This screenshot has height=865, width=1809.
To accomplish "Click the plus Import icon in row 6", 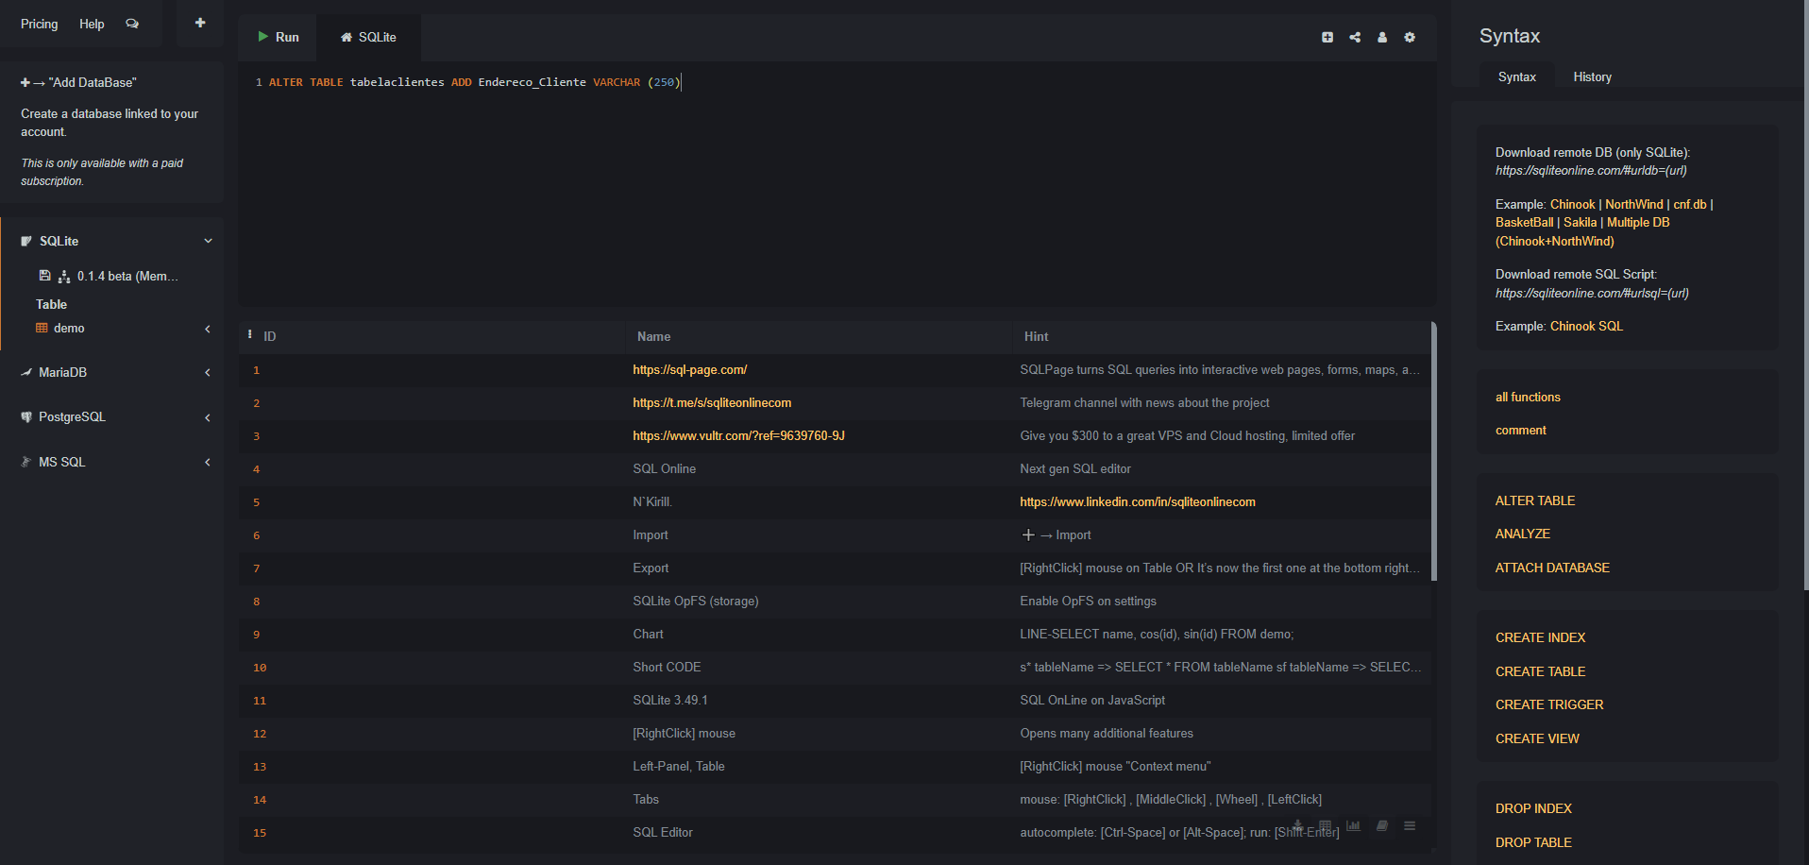I will pos(1029,534).
